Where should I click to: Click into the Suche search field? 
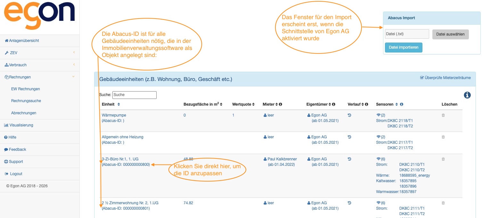tap(134, 95)
